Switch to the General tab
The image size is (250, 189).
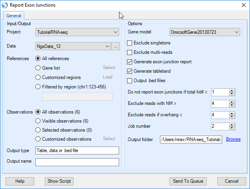[x=14, y=16]
